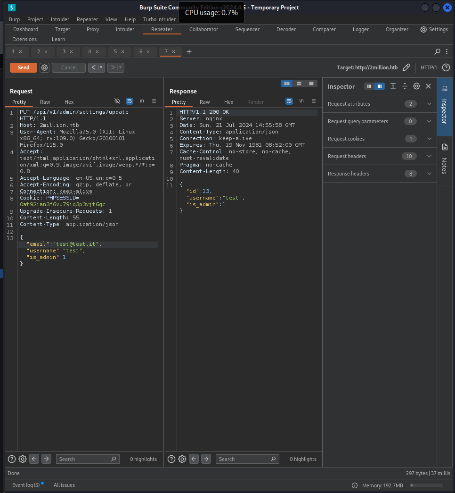Open history dropdown next to back arrow

click(101, 67)
